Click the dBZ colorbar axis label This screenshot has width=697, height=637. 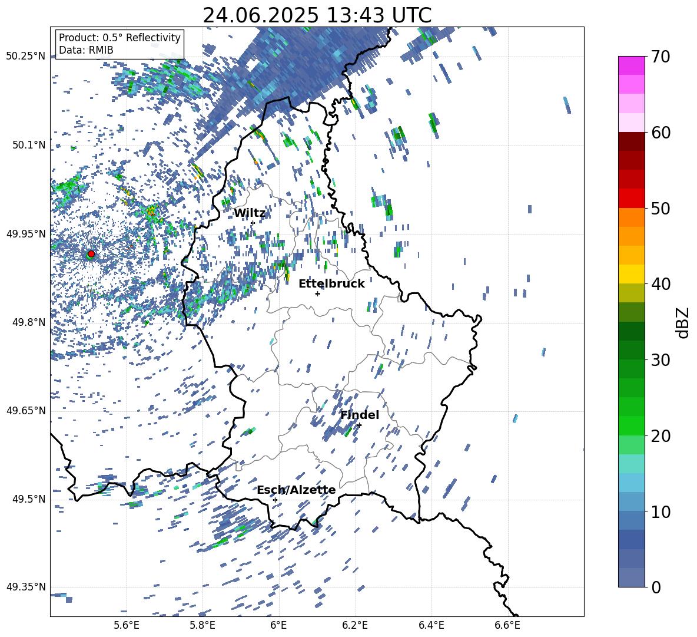tap(683, 322)
